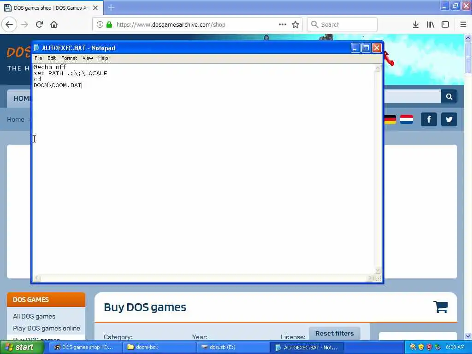Open Notepad File menu

38,58
